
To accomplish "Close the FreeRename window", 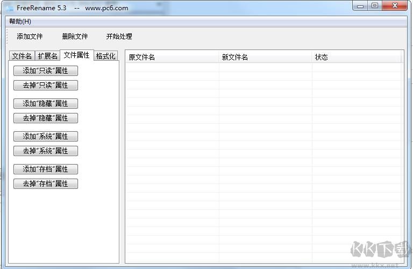I will pos(395,6).
